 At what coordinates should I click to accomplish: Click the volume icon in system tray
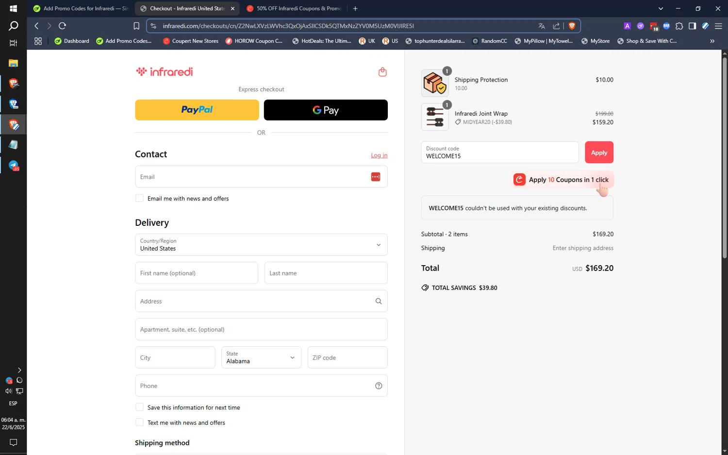tap(8, 391)
